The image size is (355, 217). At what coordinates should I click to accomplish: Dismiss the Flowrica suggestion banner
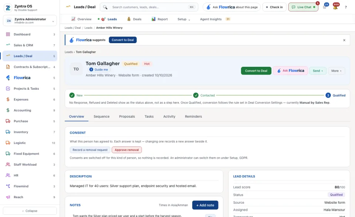click(344, 40)
